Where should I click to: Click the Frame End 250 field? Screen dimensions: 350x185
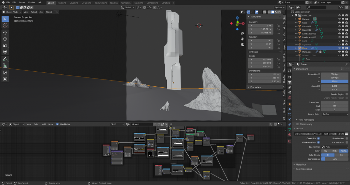click(335, 106)
